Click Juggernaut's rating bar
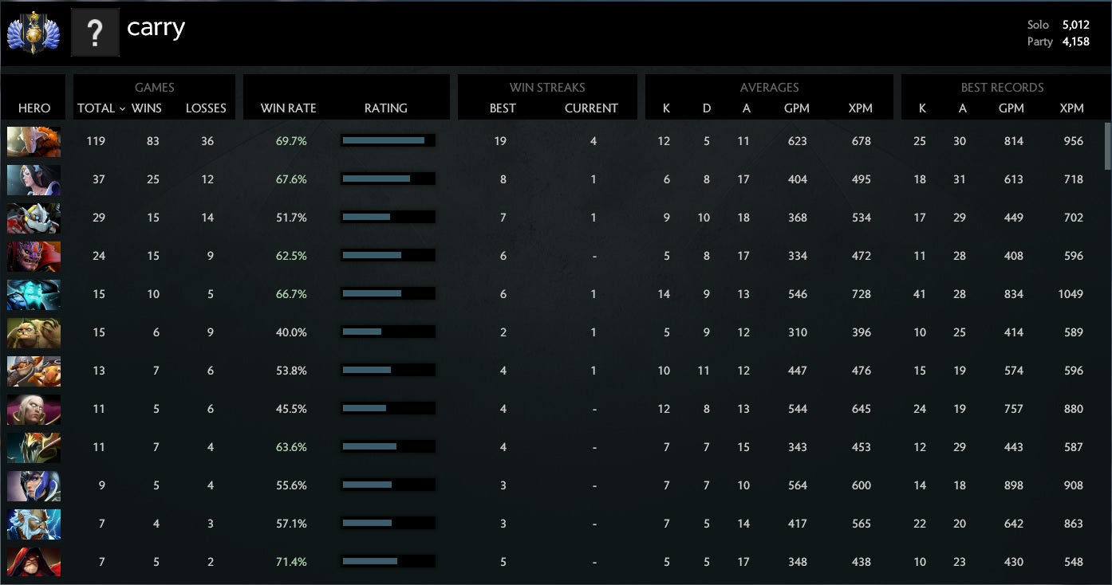Viewport: 1112px width, 585px height. coord(388,141)
